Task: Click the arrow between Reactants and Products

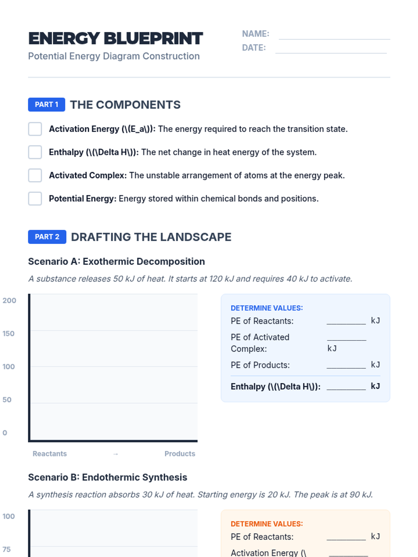Action: [116, 454]
